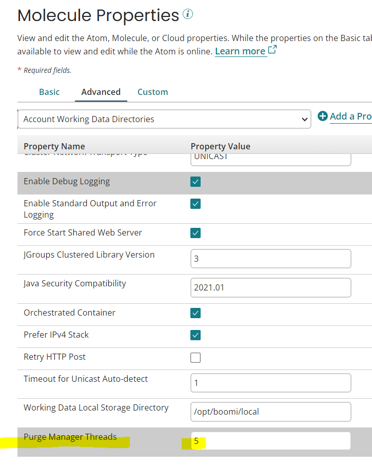Image resolution: width=372 pixels, height=467 pixels.
Task: Toggle the Prefer IPv4 Stack checkbox
Action: [x=195, y=335]
